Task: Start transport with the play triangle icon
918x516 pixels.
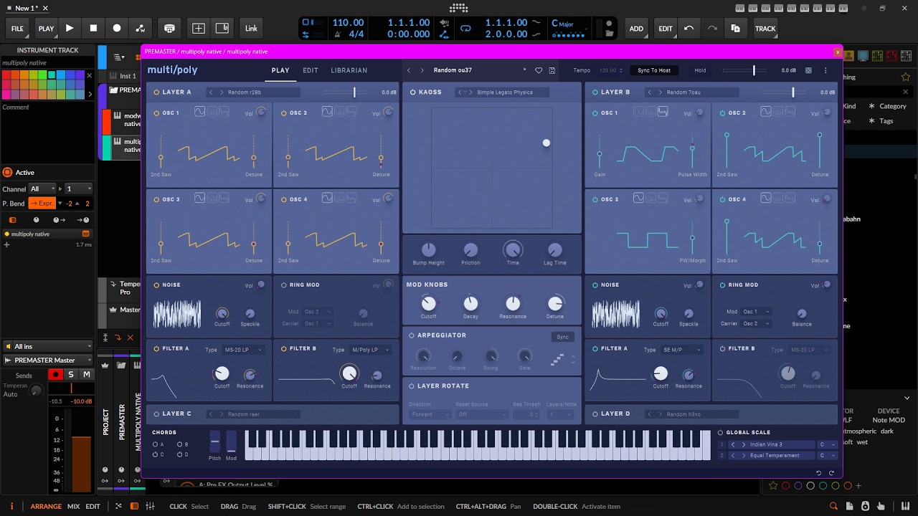Action: [x=70, y=28]
